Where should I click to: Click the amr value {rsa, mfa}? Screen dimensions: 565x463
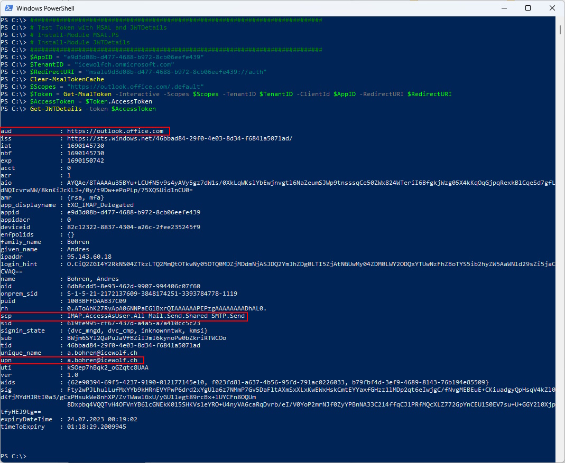point(86,197)
